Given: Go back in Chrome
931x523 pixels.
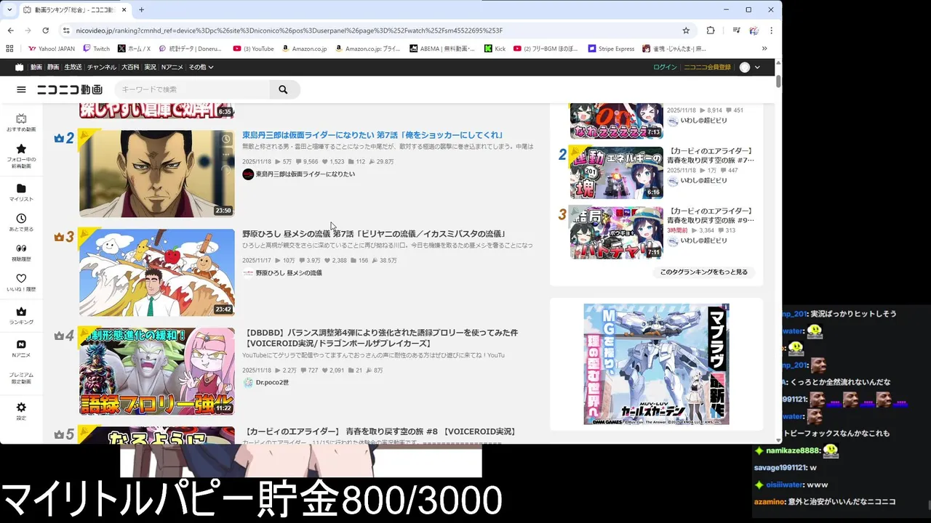Looking at the screenshot, I should 10,31.
